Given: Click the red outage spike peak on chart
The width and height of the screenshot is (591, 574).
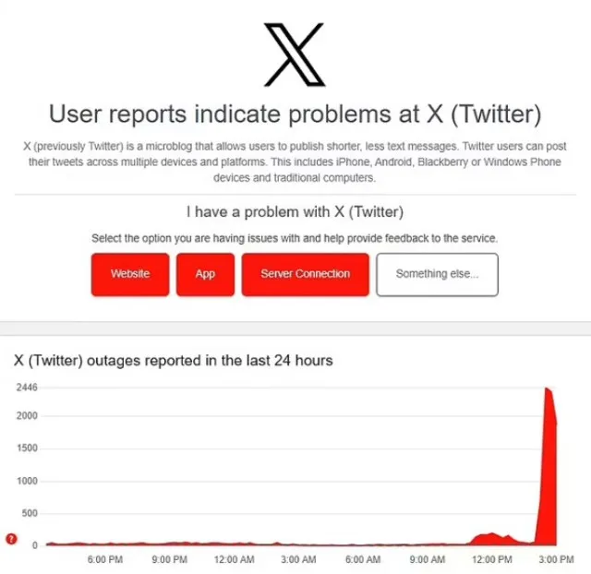Looking at the screenshot, I should (547, 389).
